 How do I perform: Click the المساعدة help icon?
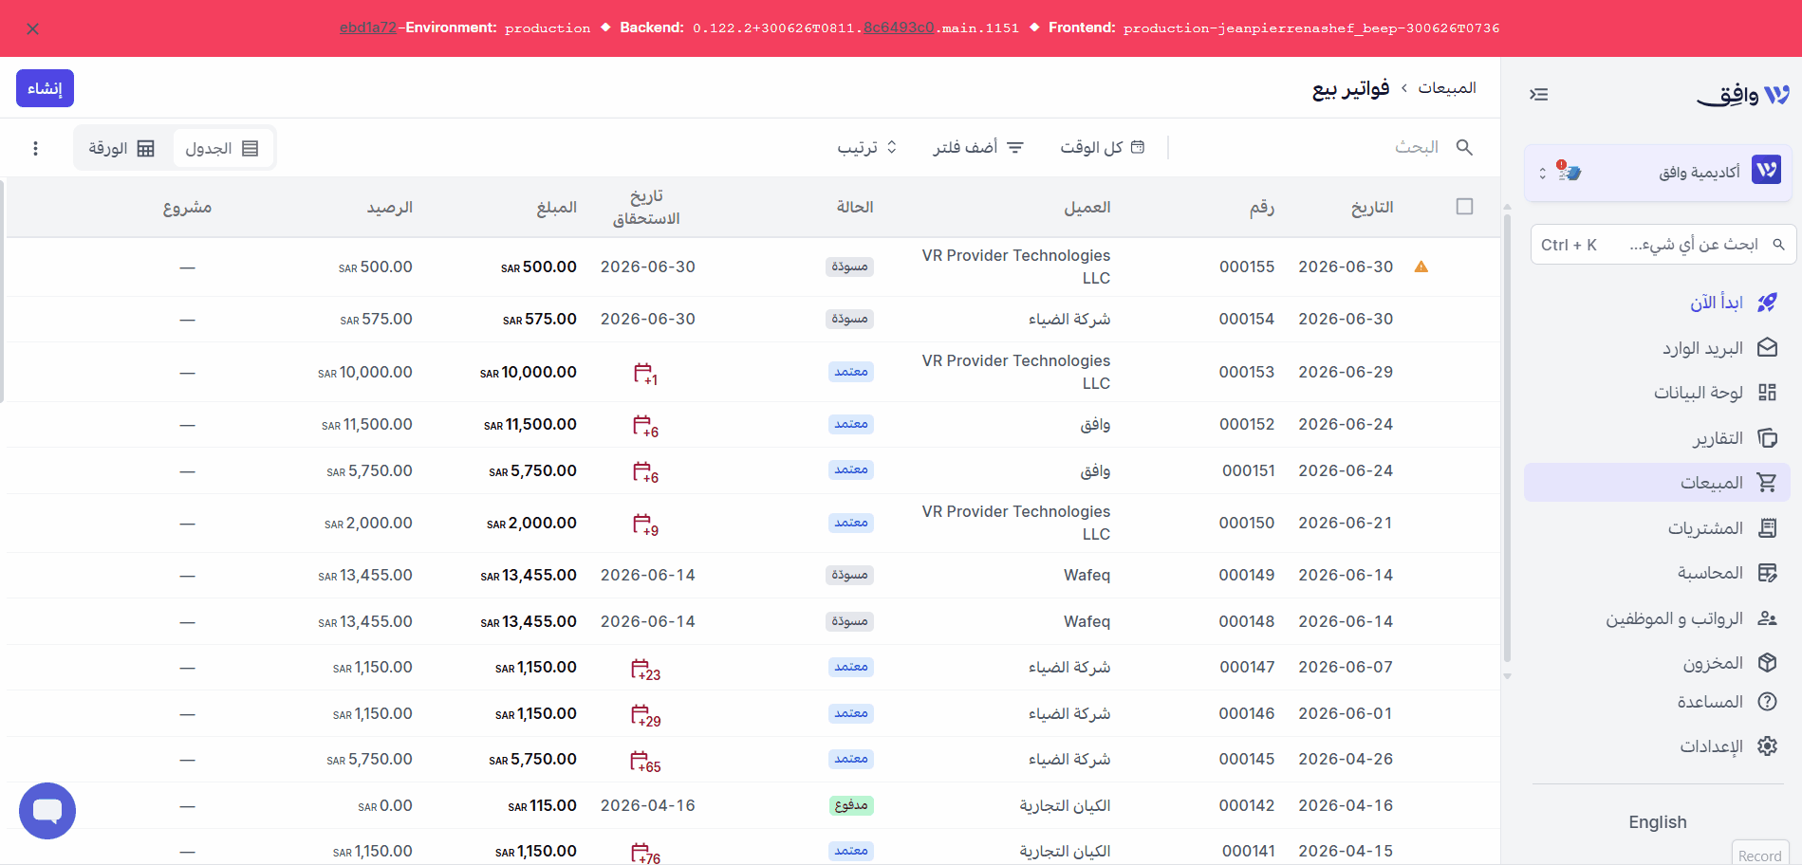[1767, 702]
